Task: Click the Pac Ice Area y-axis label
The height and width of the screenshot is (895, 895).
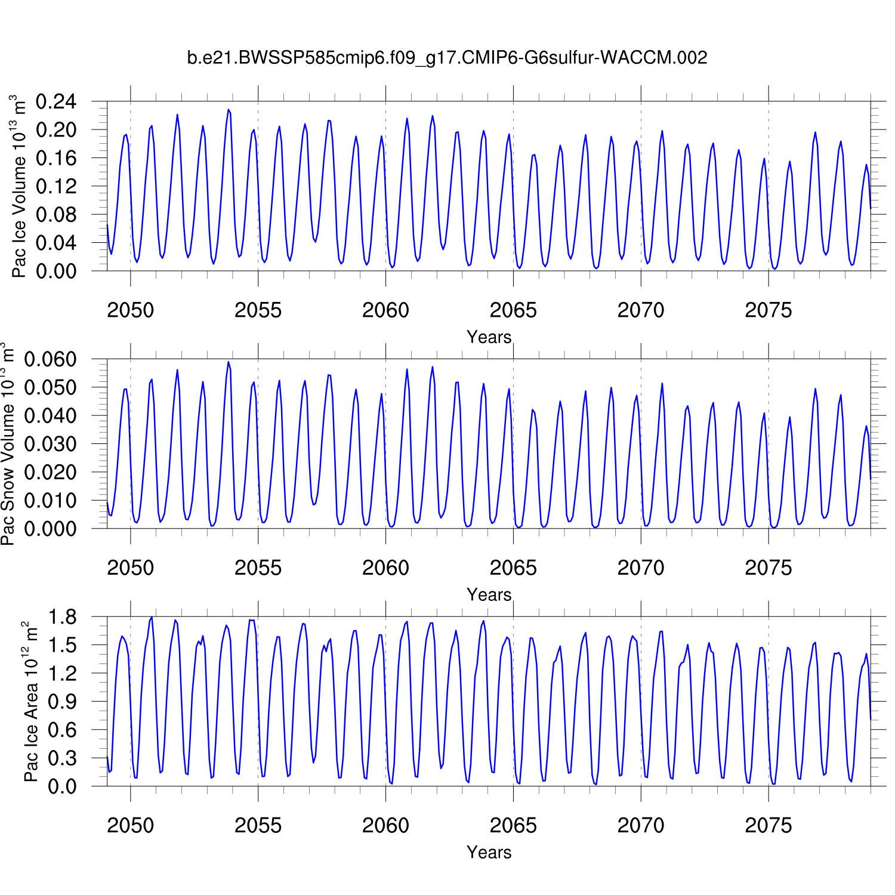Action: click(x=30, y=702)
